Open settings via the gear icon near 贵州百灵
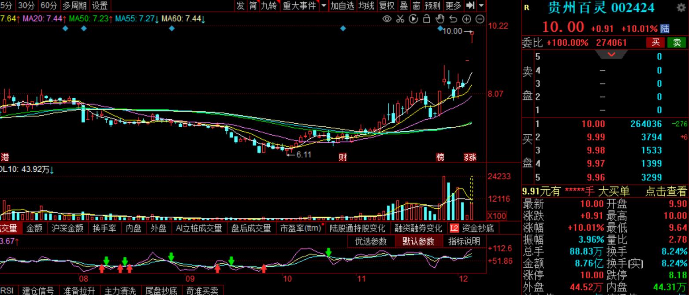Screen dimensions: 689x295 (681, 7)
